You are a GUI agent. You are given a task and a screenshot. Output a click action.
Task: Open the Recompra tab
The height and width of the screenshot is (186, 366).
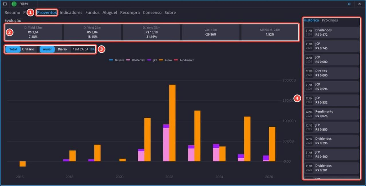click(130, 13)
